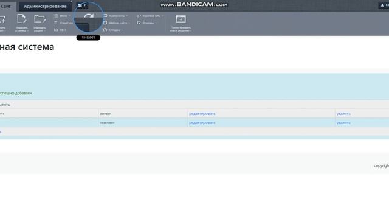Click удалить in the неактивен row

[343, 123]
